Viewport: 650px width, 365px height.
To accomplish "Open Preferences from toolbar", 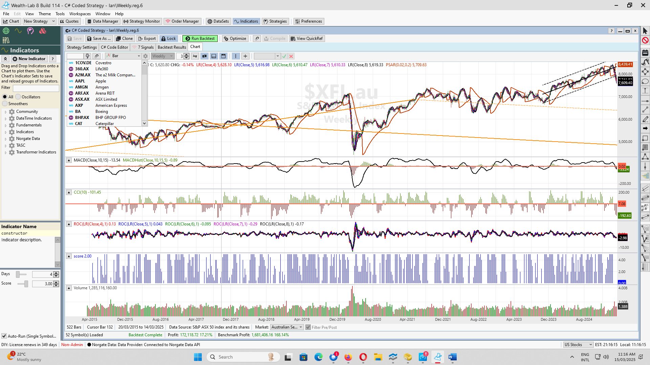I will (x=308, y=21).
